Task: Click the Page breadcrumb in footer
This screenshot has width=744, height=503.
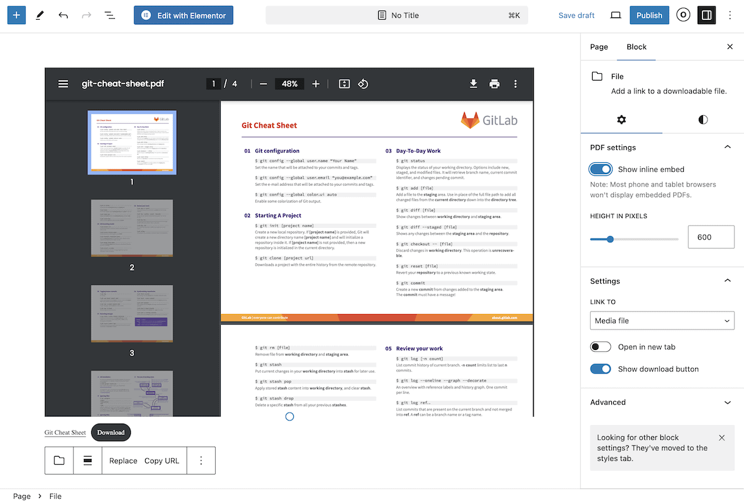Action: tap(22, 496)
